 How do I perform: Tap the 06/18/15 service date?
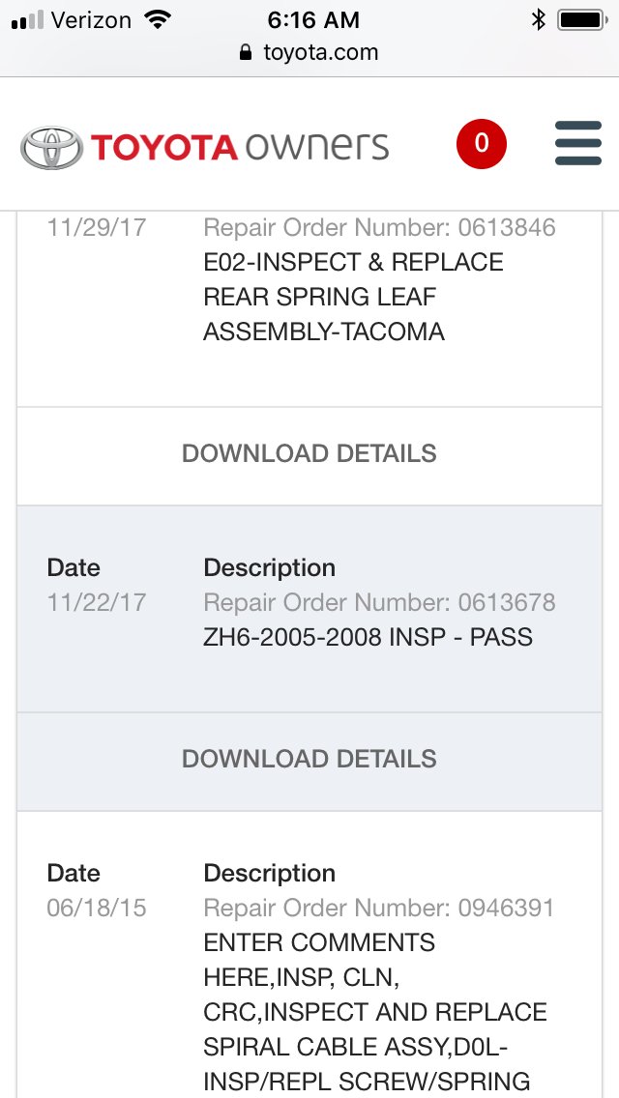(x=97, y=909)
